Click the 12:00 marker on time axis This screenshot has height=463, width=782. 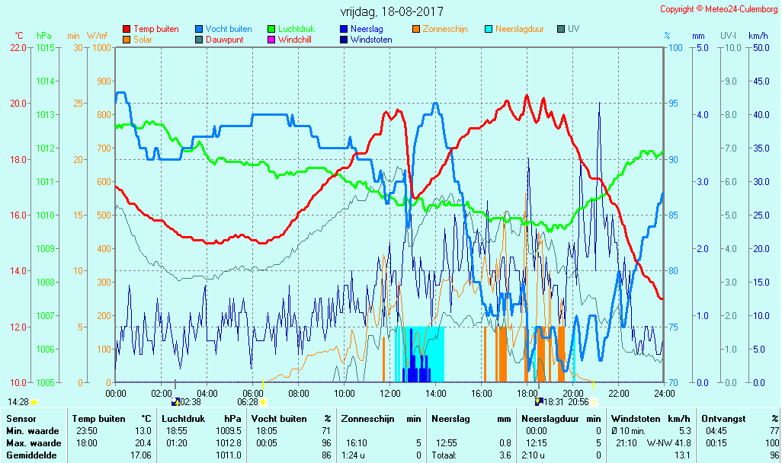390,393
